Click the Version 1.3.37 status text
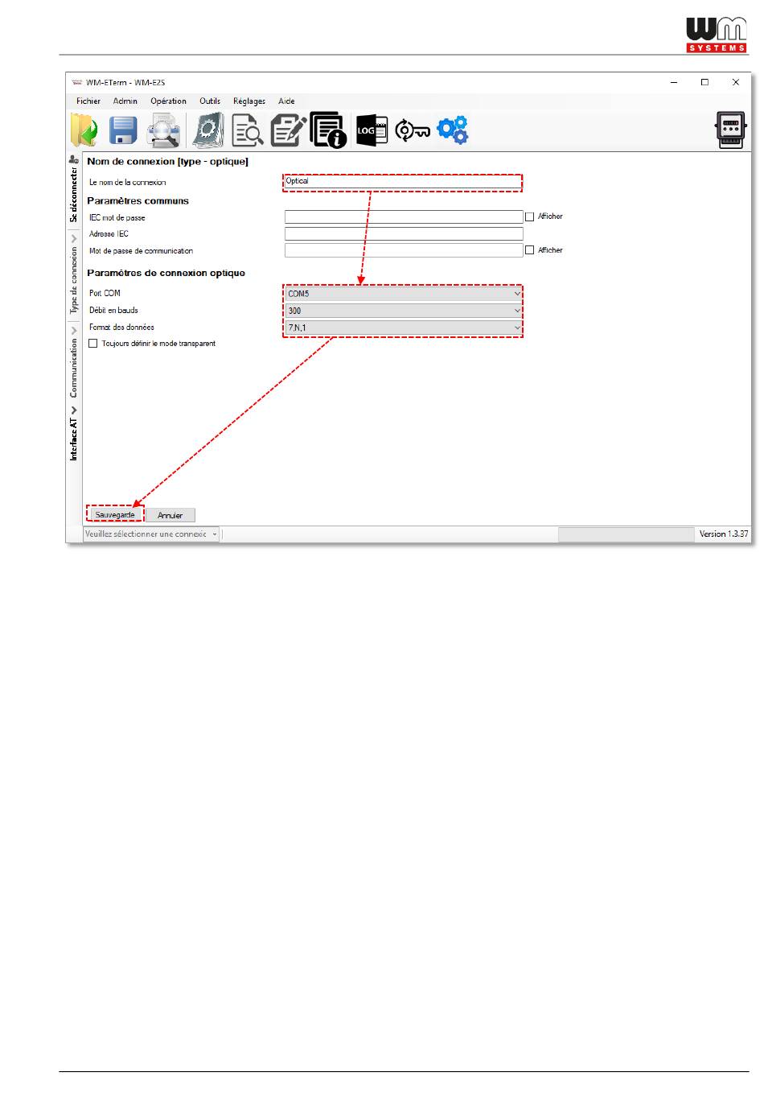Image resolution: width=764 pixels, height=1109 pixels. tap(724, 534)
